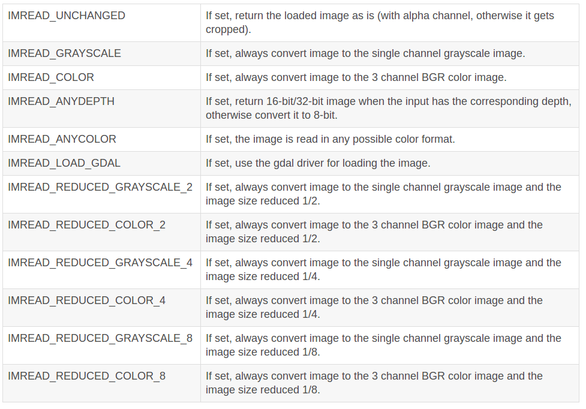Select the IMREAD_LOAD_GDAL entry

(x=64, y=163)
